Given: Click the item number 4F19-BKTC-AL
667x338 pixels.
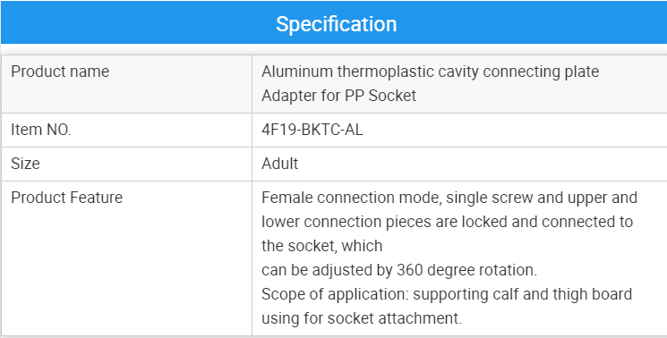Looking at the screenshot, I should 312,130.
